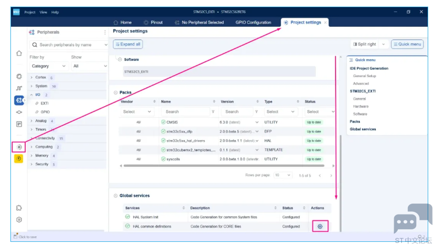Collapse the Global services section

(115, 196)
